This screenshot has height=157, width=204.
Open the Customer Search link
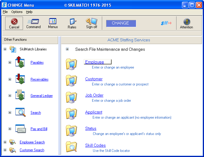[32, 150]
